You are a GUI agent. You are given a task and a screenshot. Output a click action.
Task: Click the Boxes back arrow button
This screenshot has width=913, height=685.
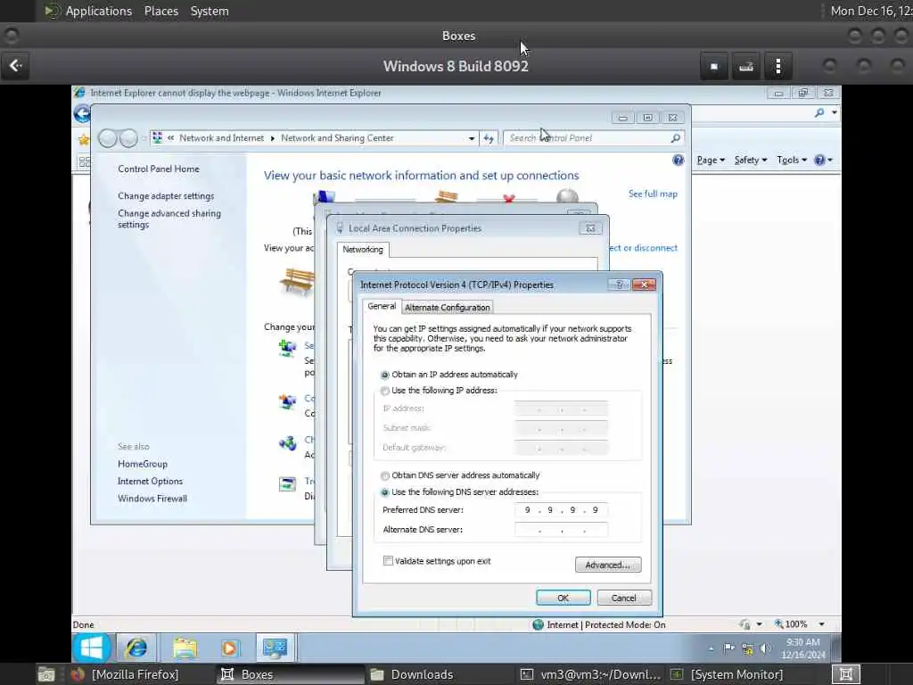pyautogui.click(x=16, y=66)
